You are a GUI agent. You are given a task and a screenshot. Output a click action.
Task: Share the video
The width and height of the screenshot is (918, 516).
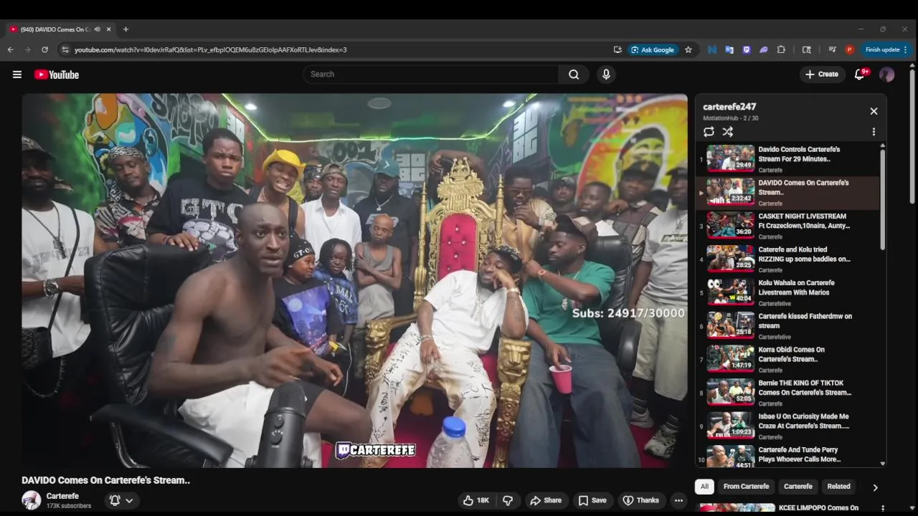point(546,500)
